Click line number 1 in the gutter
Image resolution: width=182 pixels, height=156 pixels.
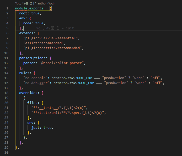click(7, 8)
